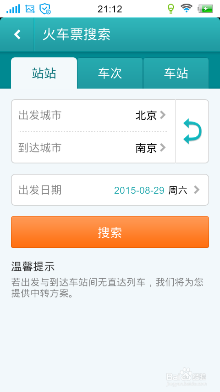Viewport: 220px width, 392px height.
Task: Tap the shield security icon in status bar
Action: (45, 9)
